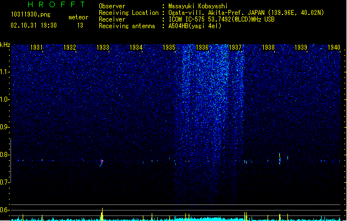Click the A504HB(yagi 4el) antenna value

coord(195,26)
